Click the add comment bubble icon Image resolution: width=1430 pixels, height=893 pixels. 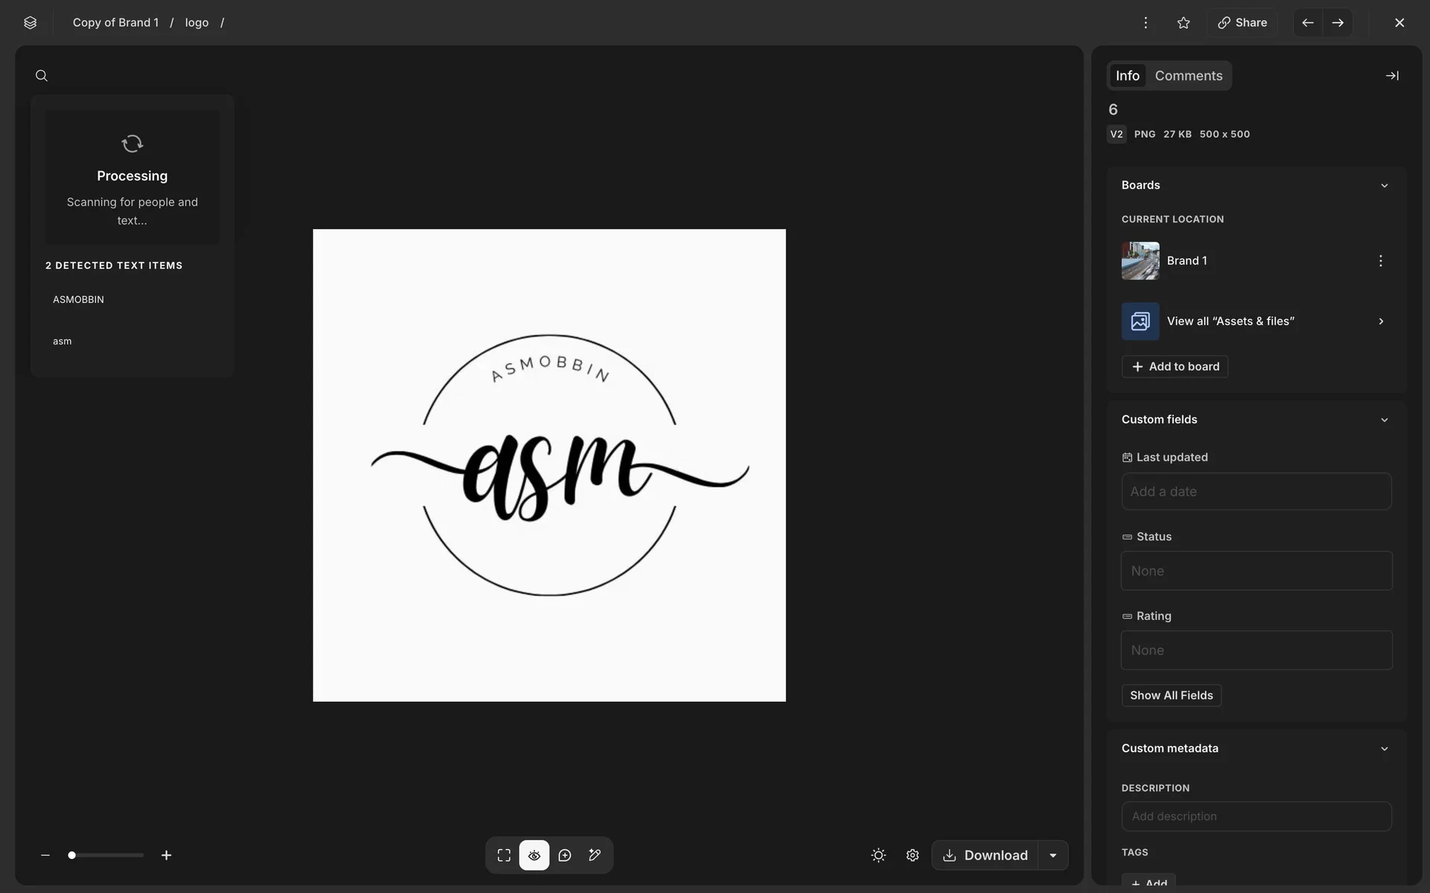(x=565, y=855)
